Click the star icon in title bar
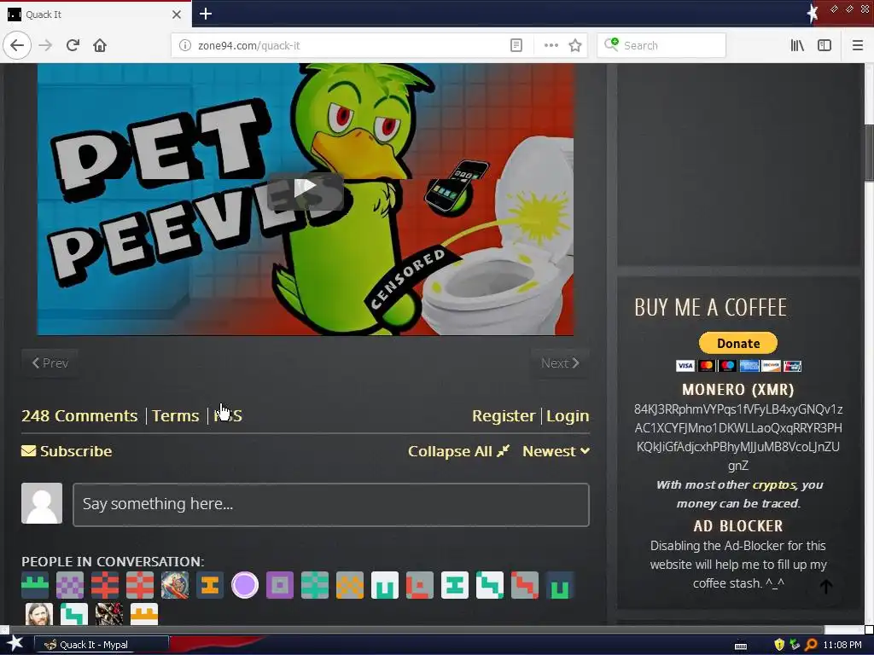 [813, 13]
